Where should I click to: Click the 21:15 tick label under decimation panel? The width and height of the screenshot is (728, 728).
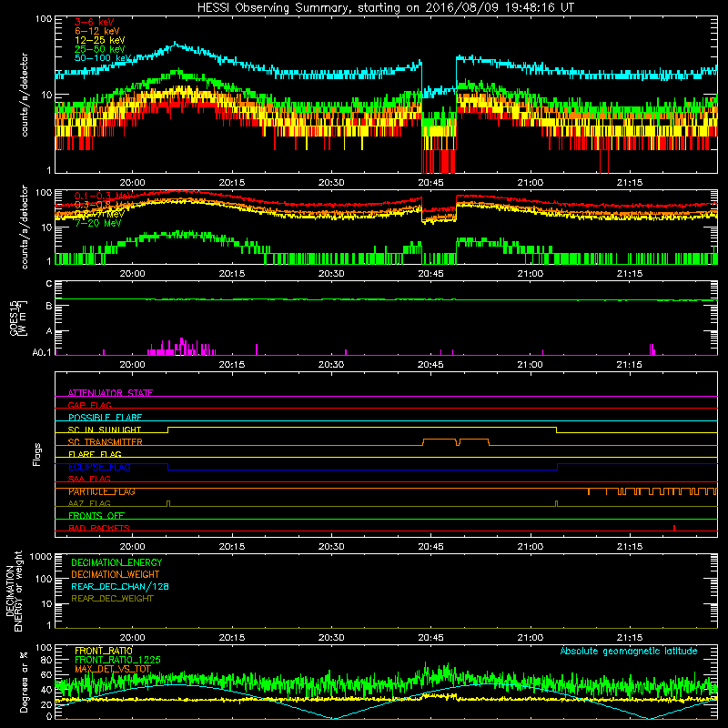tap(630, 638)
